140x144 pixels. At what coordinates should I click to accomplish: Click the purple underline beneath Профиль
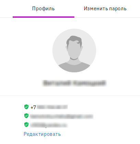[x=43, y=17]
